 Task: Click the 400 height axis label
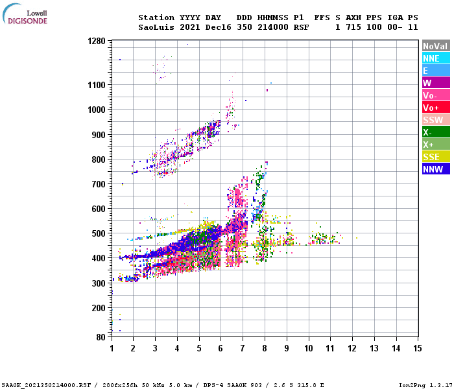pos(99,258)
